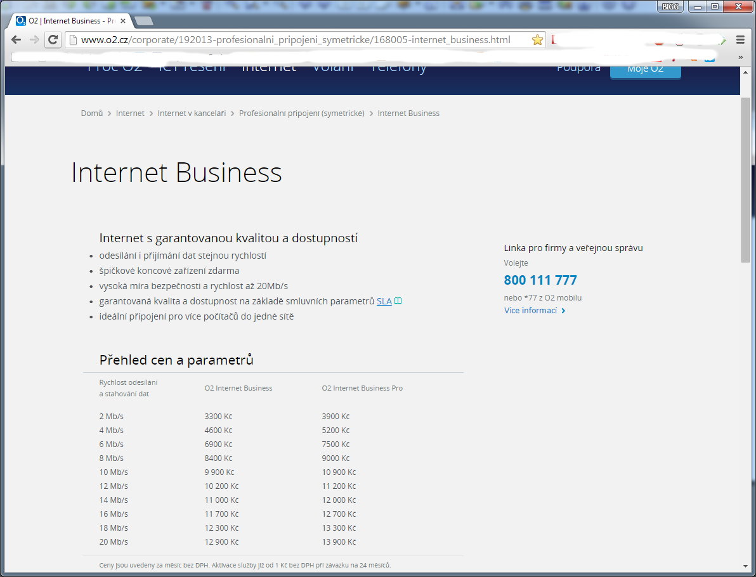This screenshot has width=756, height=577.
Task: Open the Chrome hamburger menu
Action: (x=741, y=40)
